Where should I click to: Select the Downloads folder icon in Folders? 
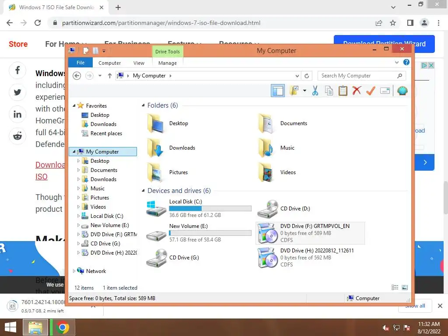pos(155,148)
